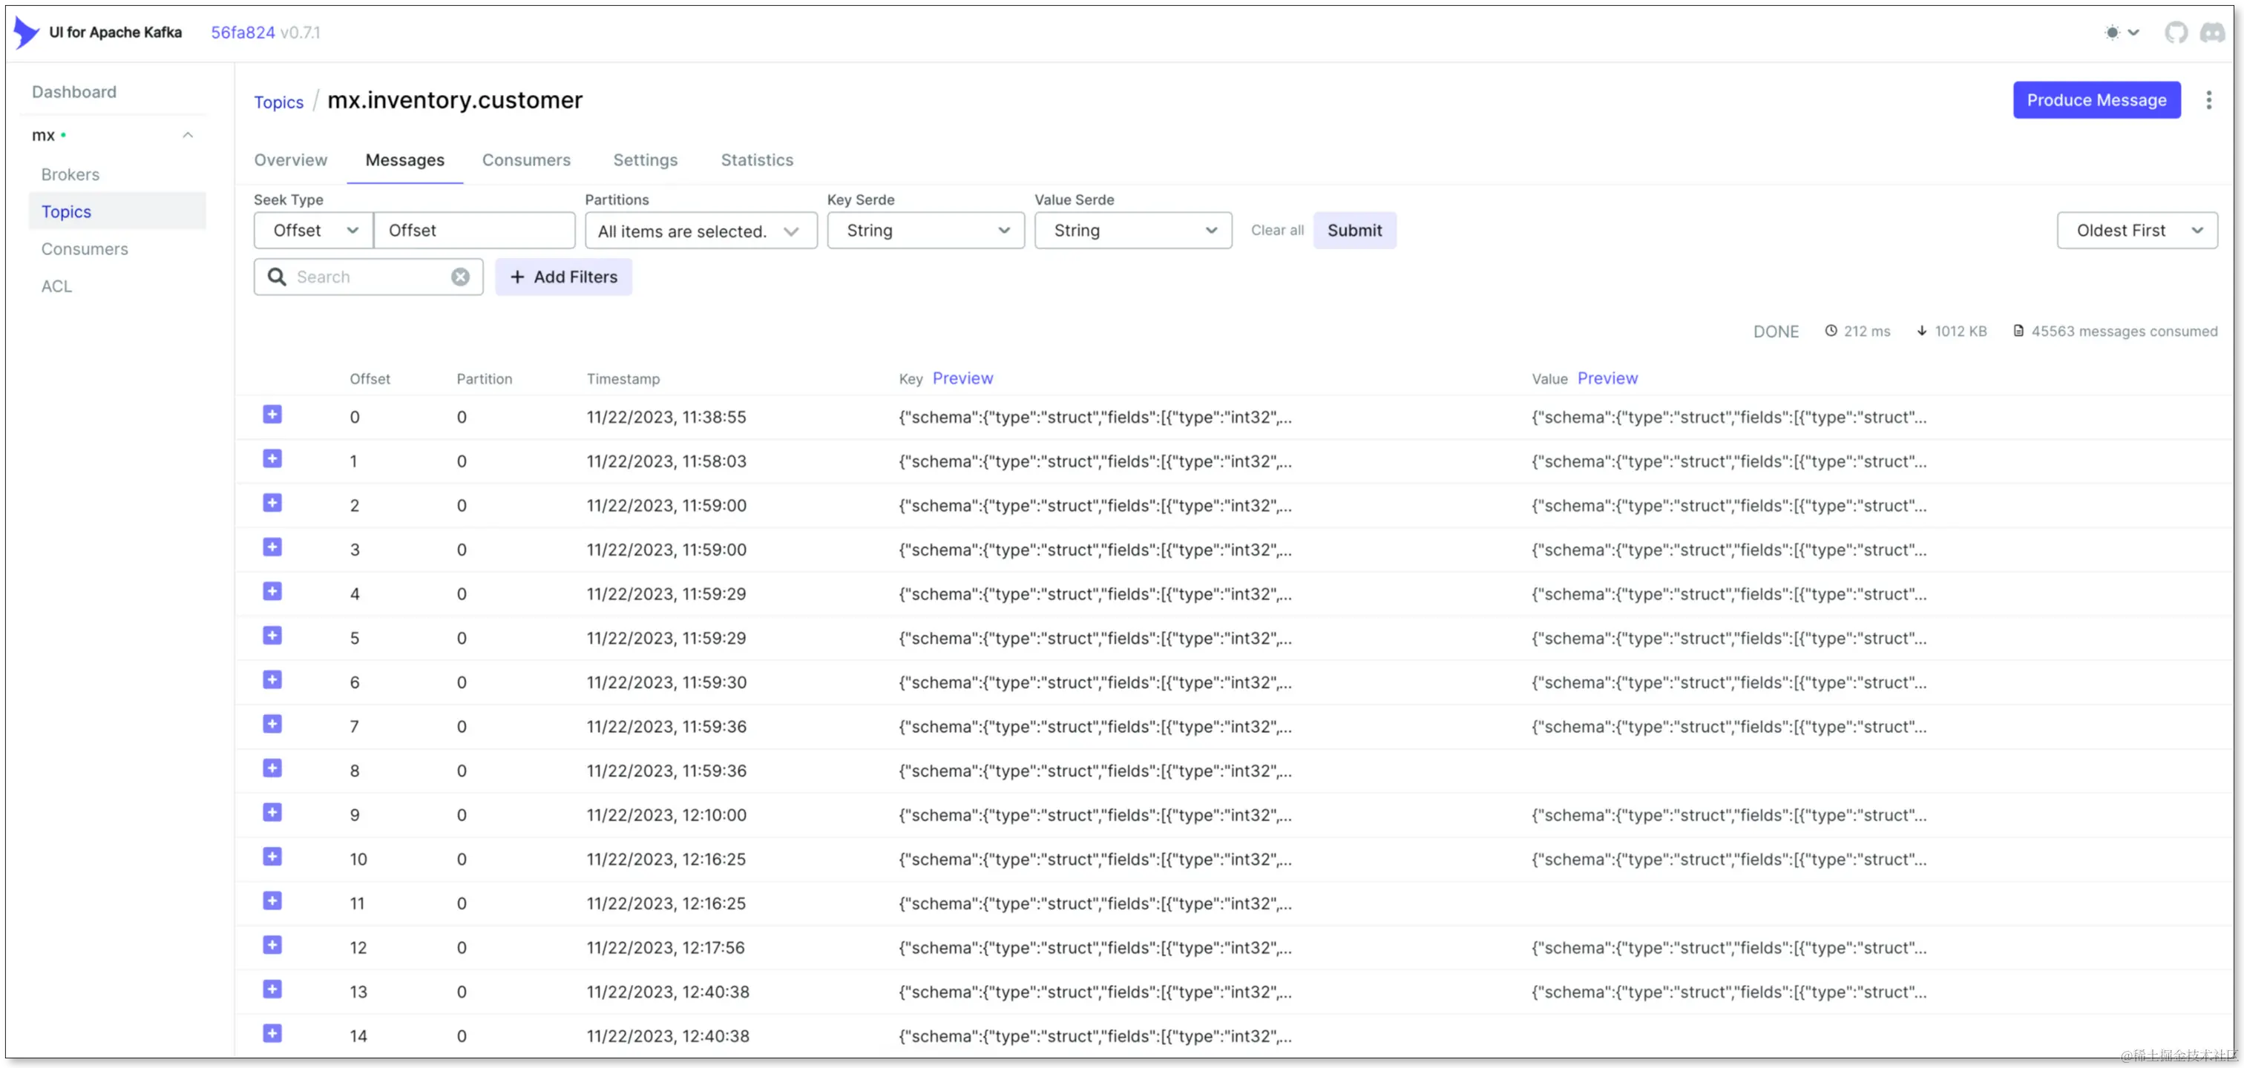Open the Partitions selection dropdown
Image resolution: width=2244 pixels, height=1068 pixels.
click(700, 231)
